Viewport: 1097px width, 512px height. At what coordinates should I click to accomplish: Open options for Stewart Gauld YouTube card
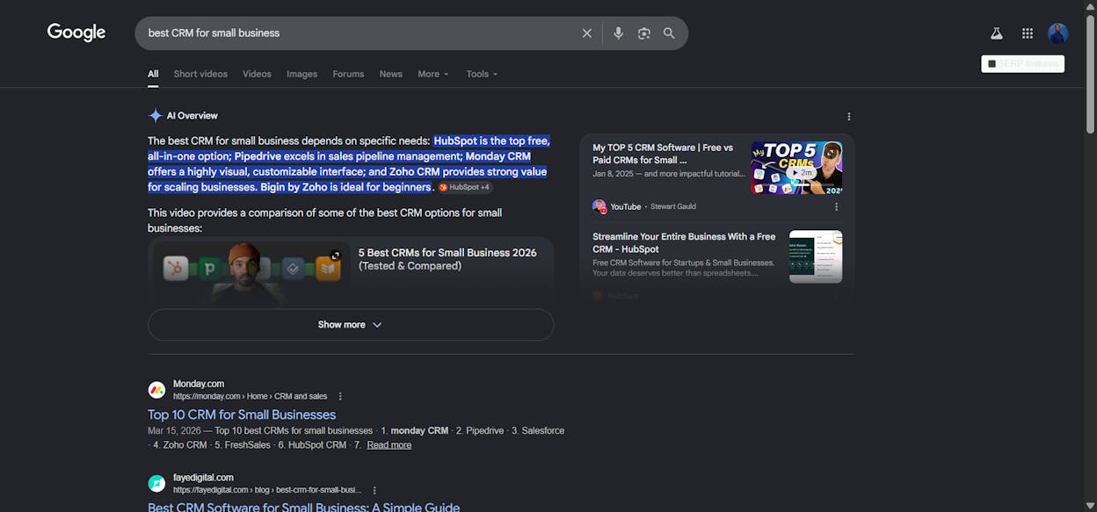836,206
